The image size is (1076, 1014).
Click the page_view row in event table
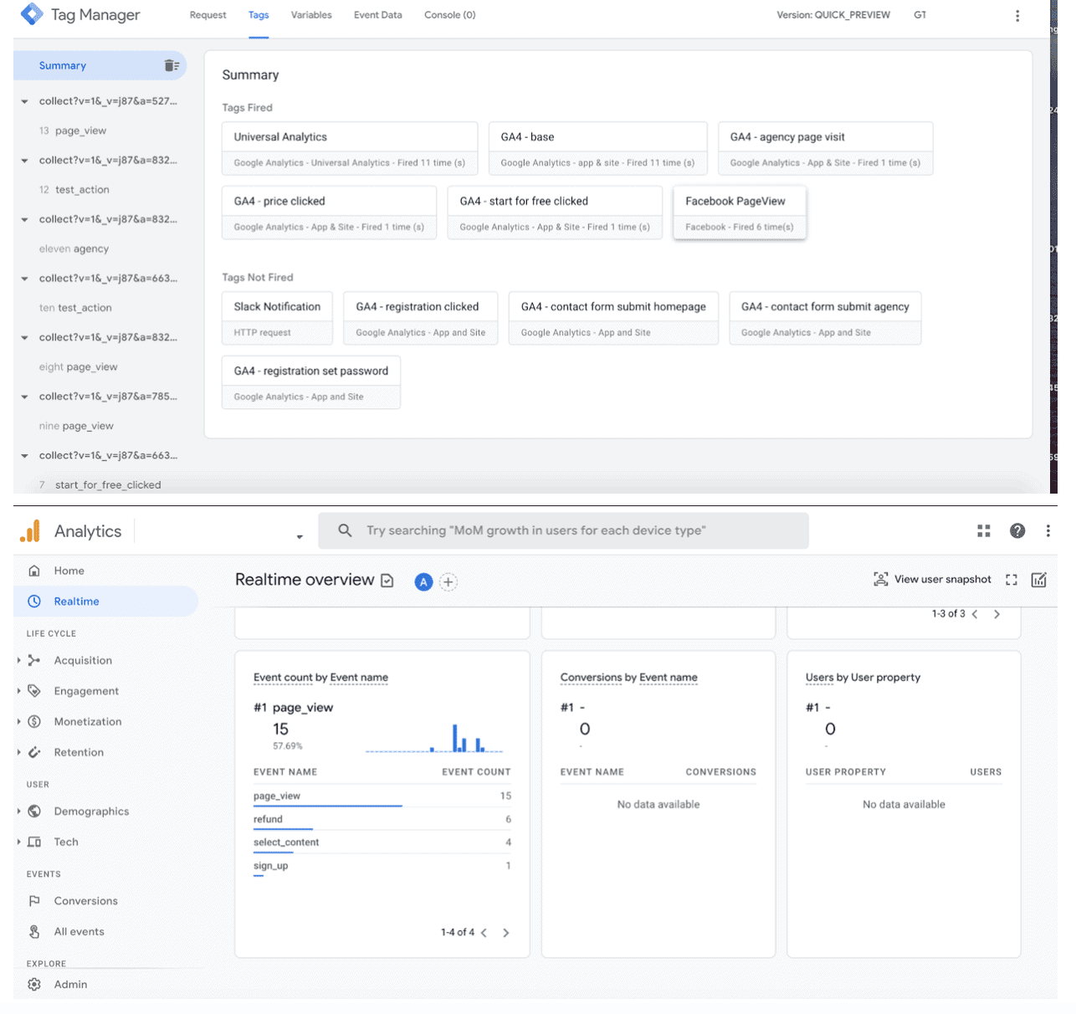click(382, 796)
